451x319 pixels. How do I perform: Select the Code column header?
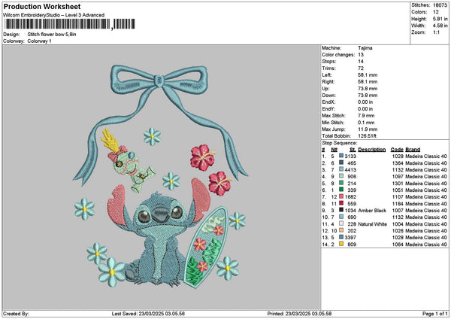(x=397, y=150)
